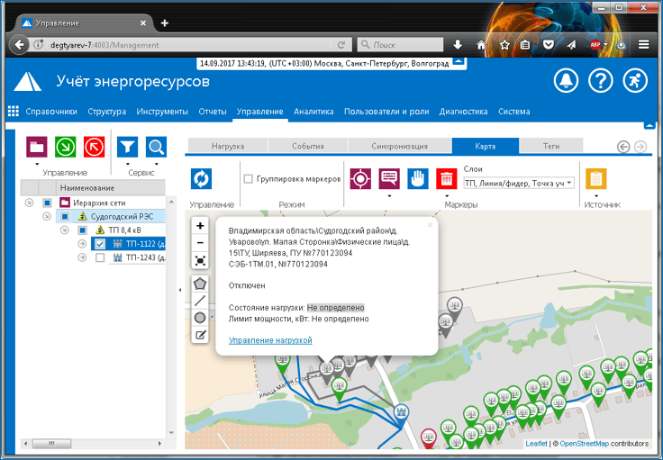Screen dimensions: 663x460
Task: Check the ТП-1243 tree checkbox
Action: point(100,258)
